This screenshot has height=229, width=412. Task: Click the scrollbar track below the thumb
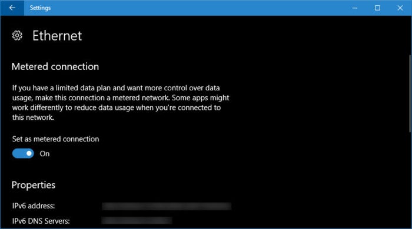pyautogui.click(x=410, y=180)
